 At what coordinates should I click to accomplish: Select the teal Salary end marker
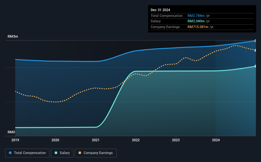(256, 66)
